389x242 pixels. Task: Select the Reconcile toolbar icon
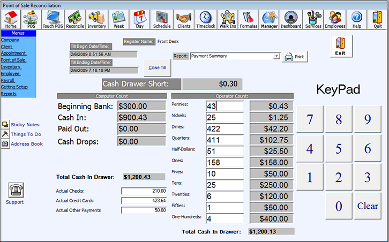coord(75,19)
